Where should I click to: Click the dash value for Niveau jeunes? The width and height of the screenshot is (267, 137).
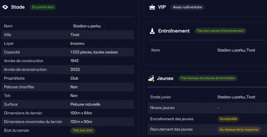tap(218, 108)
